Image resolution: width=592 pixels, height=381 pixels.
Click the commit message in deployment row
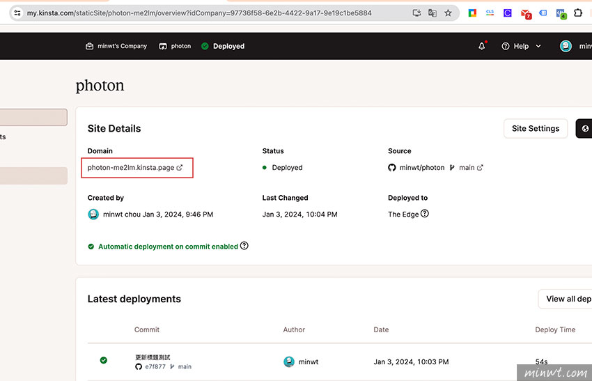point(153,357)
